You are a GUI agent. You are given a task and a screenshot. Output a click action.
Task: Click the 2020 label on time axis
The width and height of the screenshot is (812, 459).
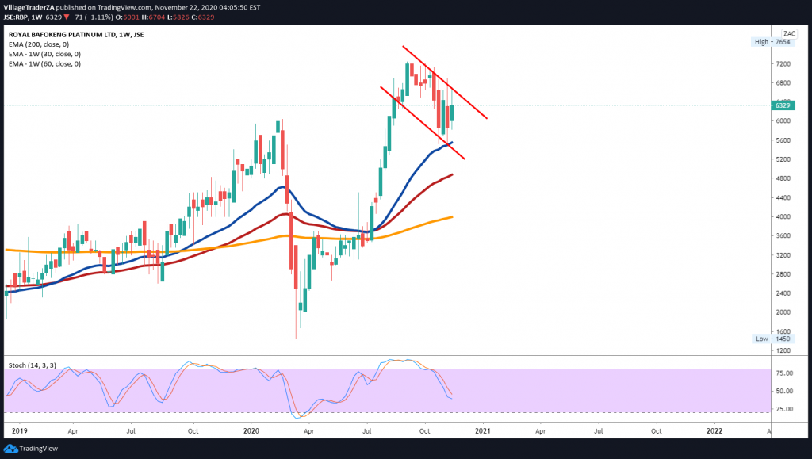pos(251,430)
